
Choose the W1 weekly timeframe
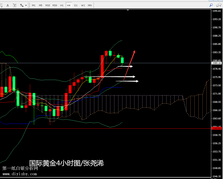click(x=83, y=5)
